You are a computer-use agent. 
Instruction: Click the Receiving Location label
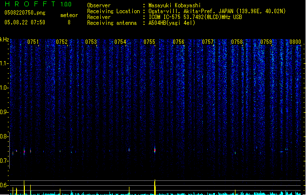(113, 11)
